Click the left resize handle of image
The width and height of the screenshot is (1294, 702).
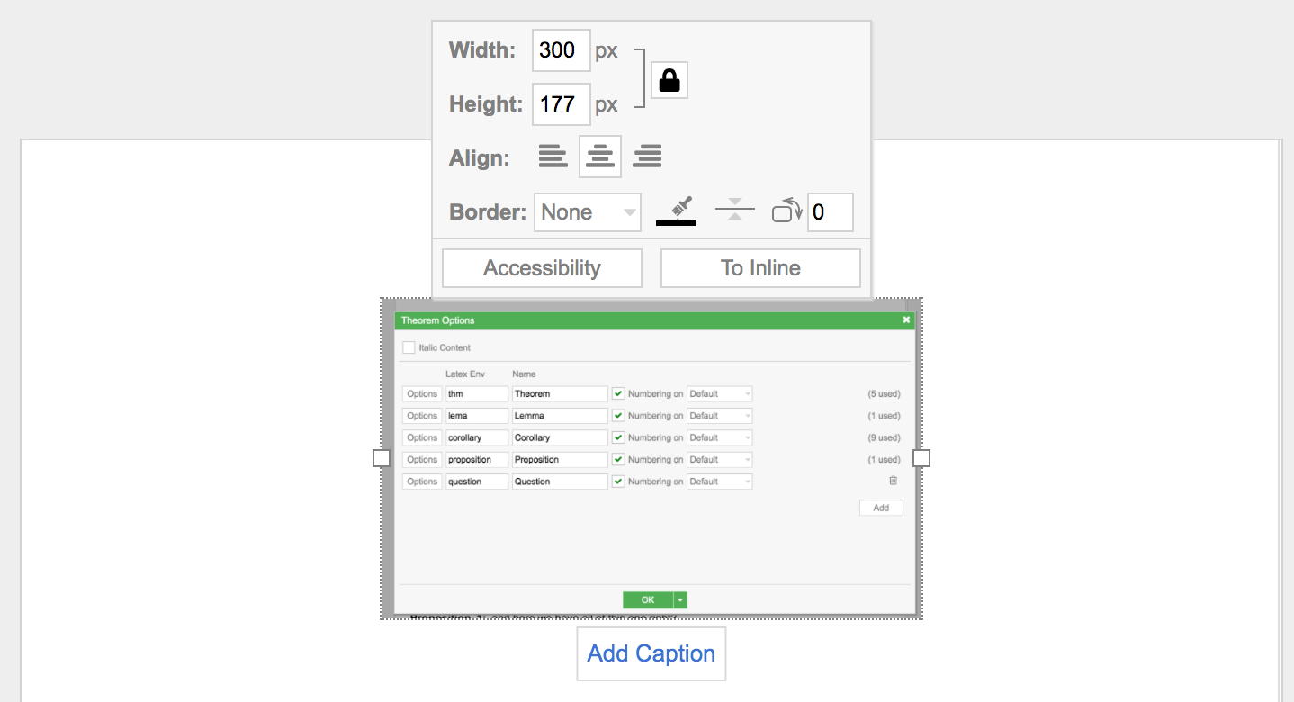click(382, 458)
